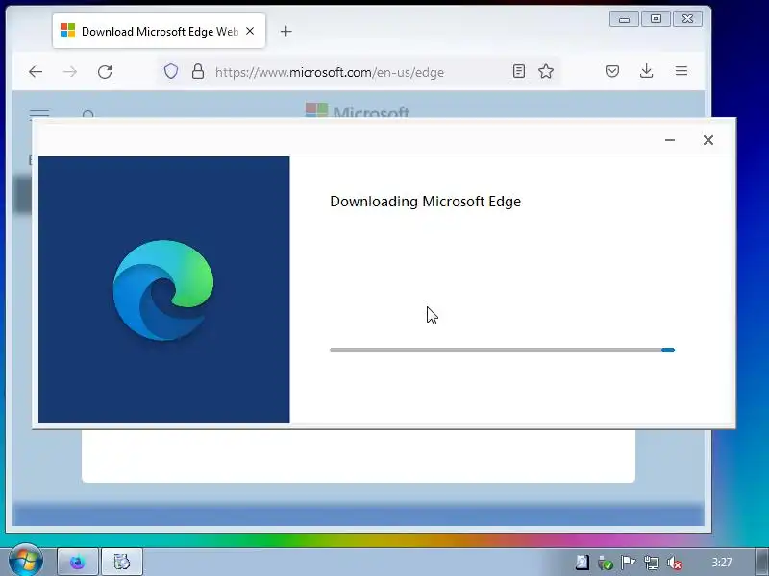
Task: Close the Firefox browser window
Action: tap(687, 19)
